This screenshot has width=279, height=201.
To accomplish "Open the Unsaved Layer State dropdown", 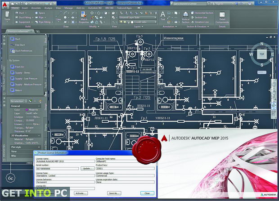I will point(138,18).
